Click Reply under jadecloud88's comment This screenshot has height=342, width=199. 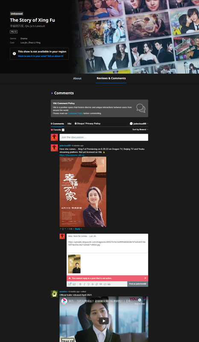(x=78, y=229)
